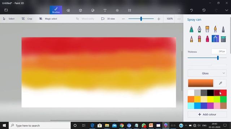Pick a colour with the eyedropper

(221, 83)
